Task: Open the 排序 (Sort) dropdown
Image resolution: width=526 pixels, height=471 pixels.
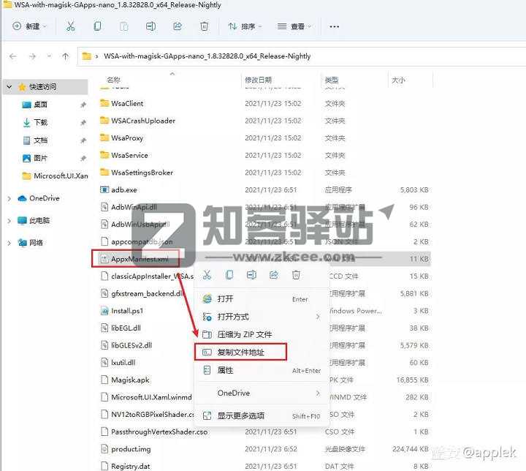Action: tap(245, 26)
